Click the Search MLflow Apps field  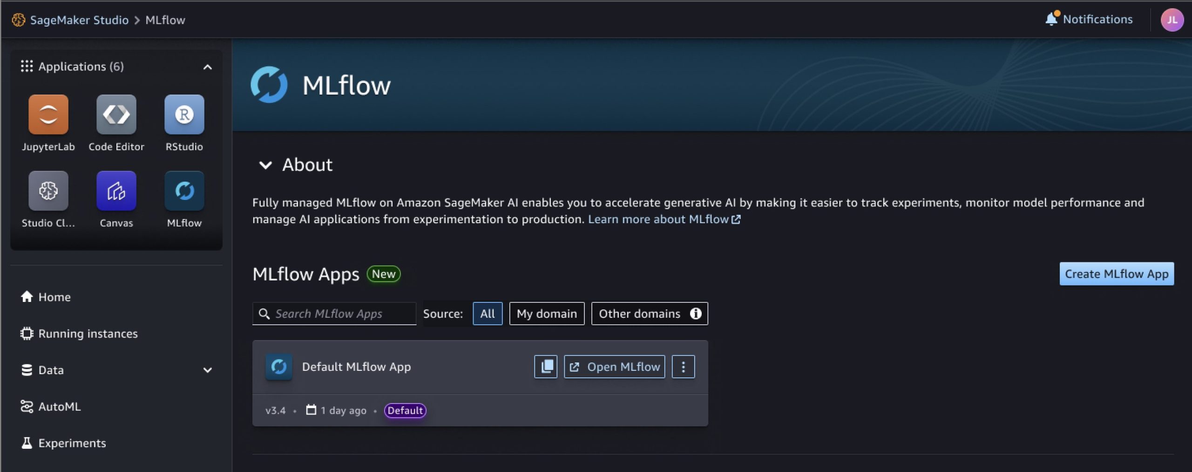click(334, 314)
